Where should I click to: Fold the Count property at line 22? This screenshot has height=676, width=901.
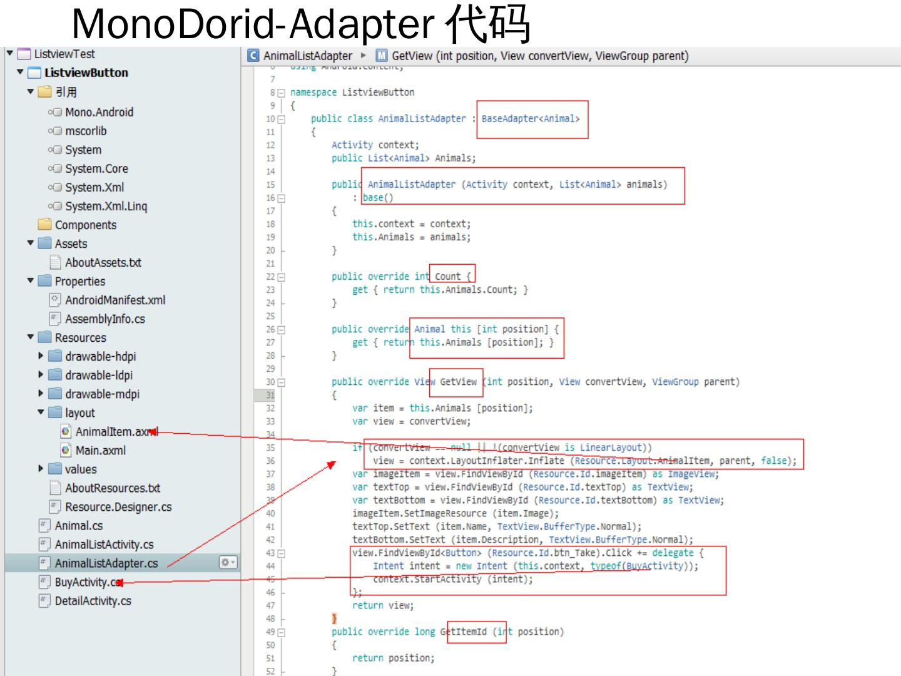click(282, 277)
